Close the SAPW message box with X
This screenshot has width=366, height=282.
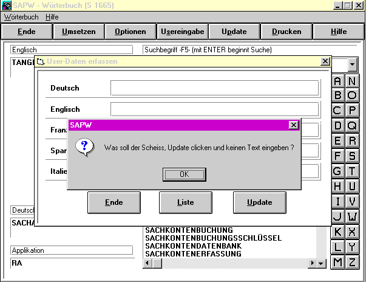[294, 125]
